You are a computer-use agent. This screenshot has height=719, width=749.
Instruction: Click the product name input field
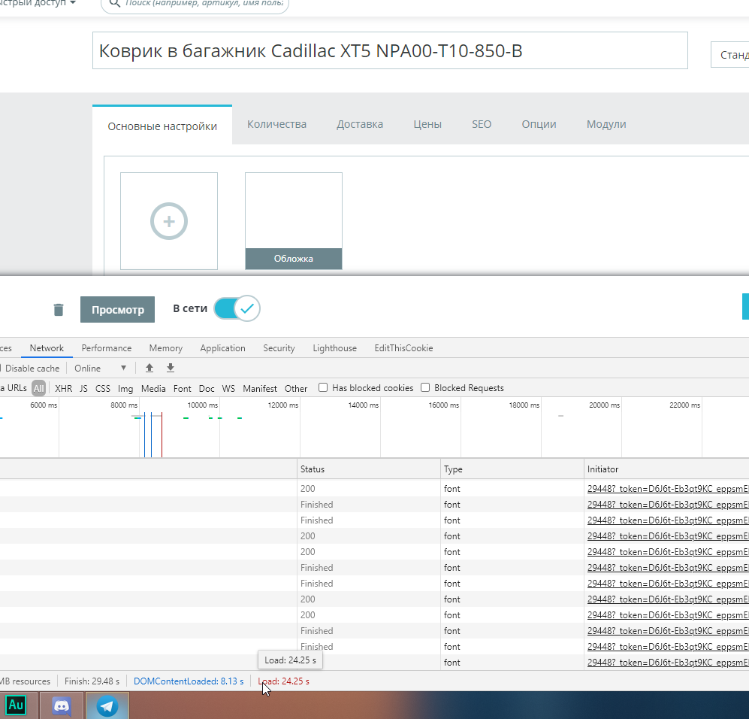click(390, 50)
